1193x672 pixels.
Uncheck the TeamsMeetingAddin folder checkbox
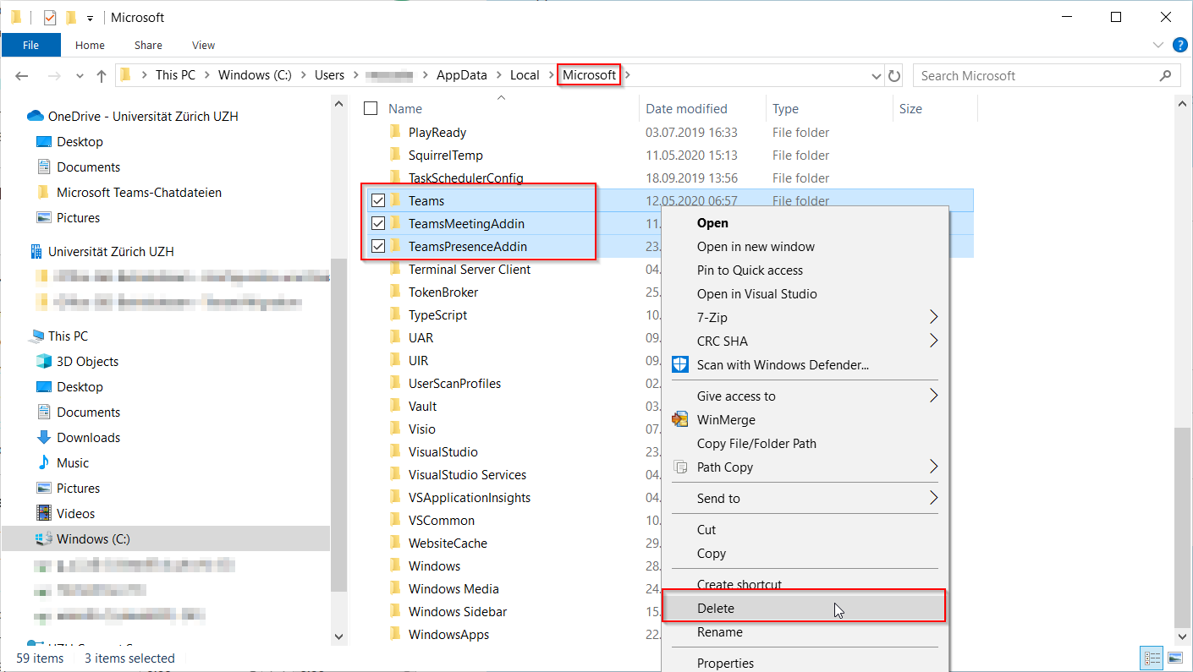[x=378, y=224]
